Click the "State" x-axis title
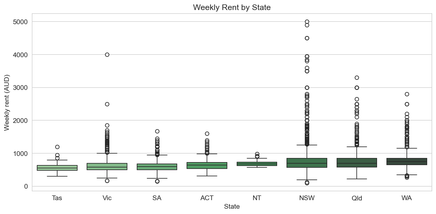The height and width of the screenshot is (214, 436). (232, 207)
